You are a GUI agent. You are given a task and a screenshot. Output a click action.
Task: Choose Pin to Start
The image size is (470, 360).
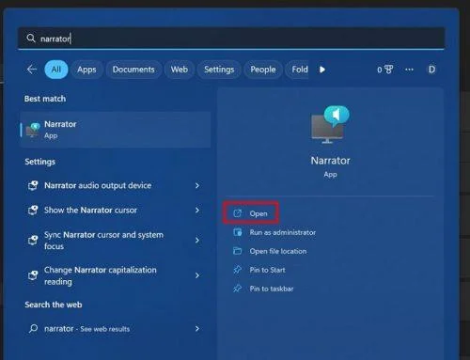coord(267,270)
